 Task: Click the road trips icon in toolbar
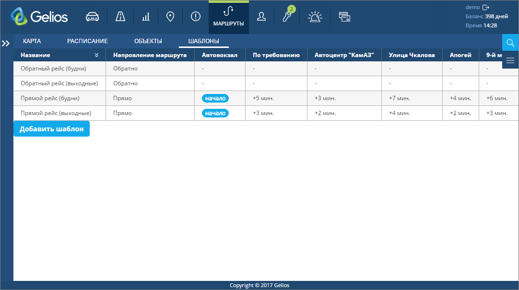coord(120,17)
